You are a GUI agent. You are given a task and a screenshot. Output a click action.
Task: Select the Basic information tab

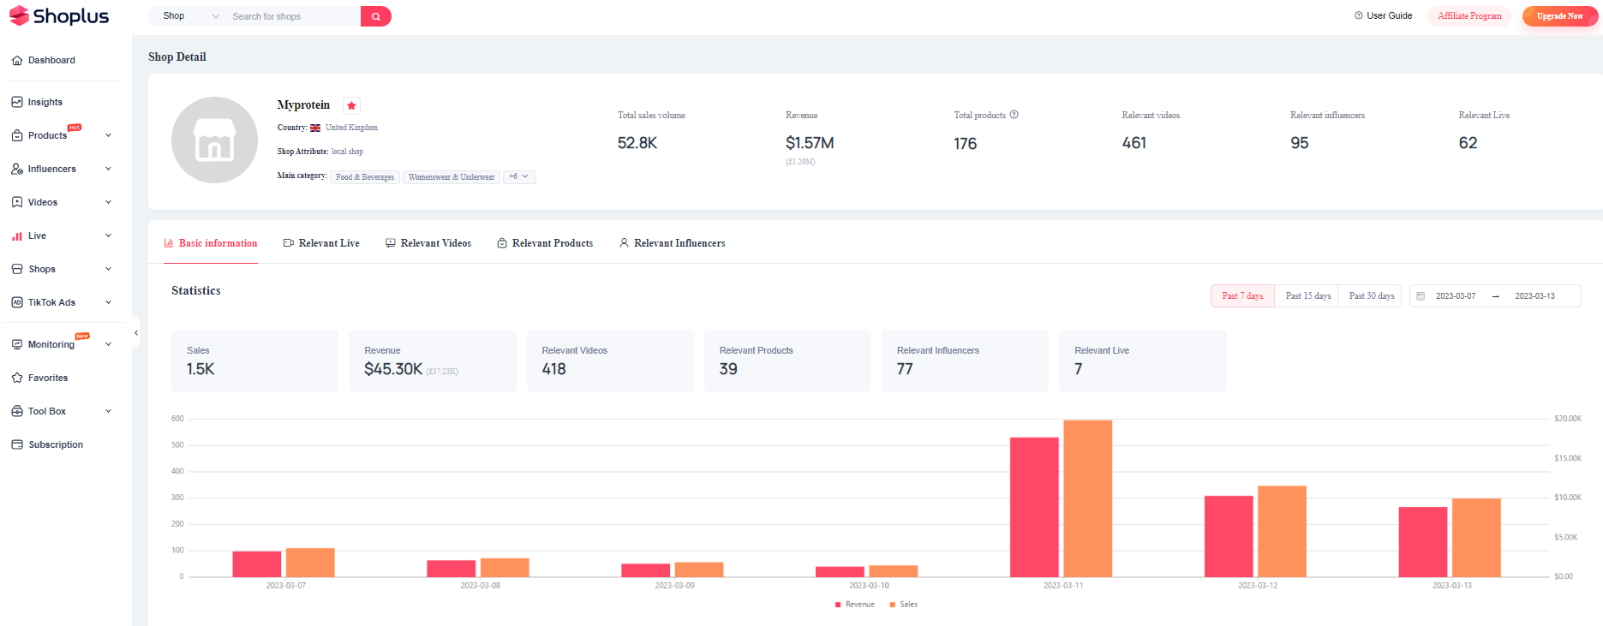(211, 243)
